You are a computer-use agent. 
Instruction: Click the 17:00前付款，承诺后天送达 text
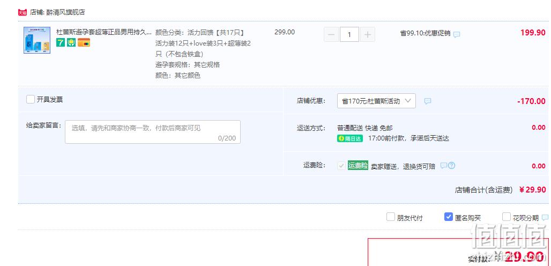(408, 138)
